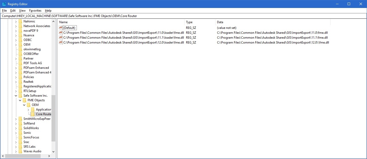Screen dimensions: 367x159
Task: Select the Sonic folder icon
Action: coord(20,133)
